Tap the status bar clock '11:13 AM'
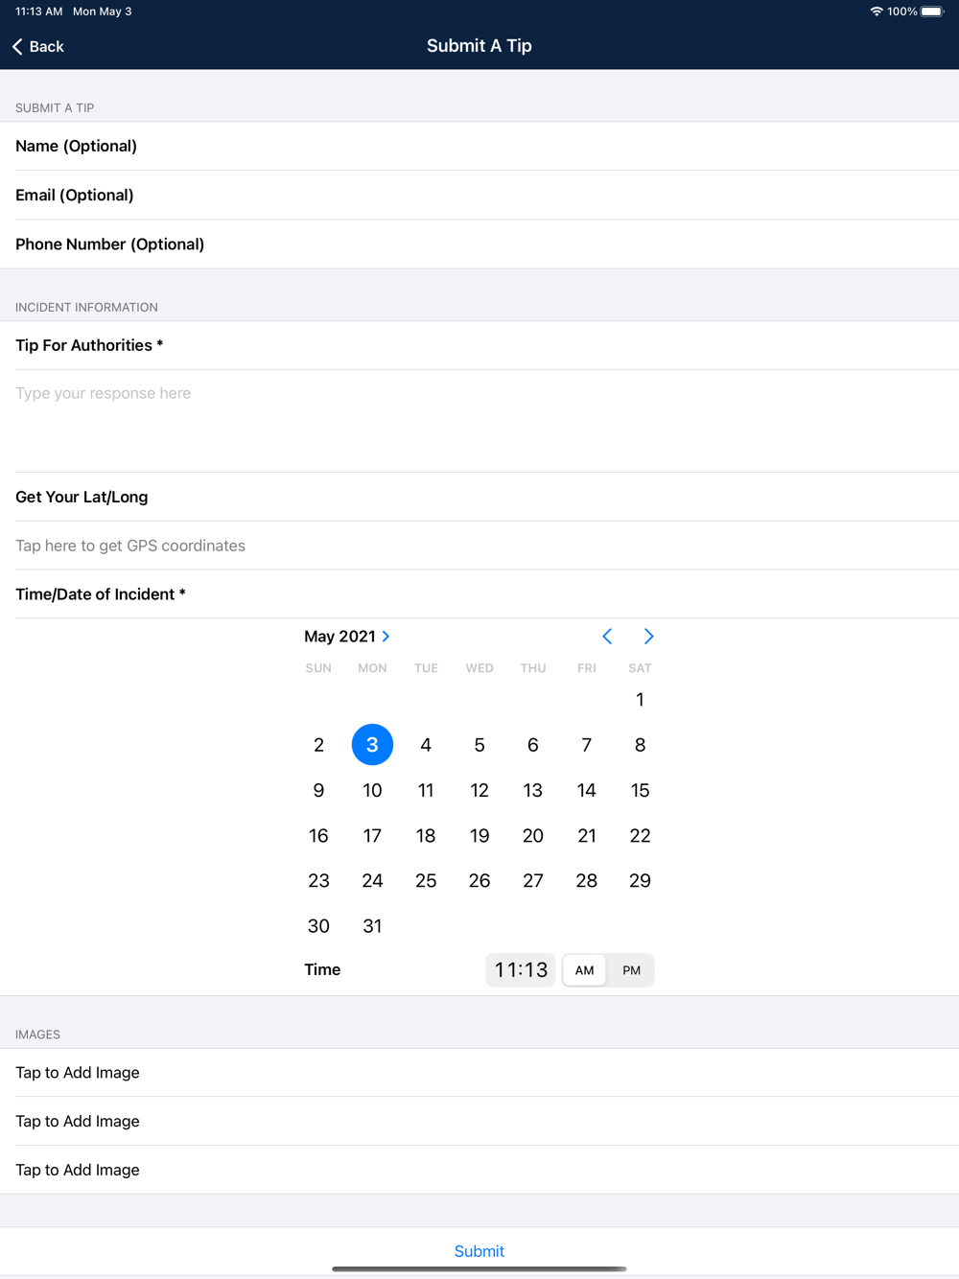This screenshot has height=1279, width=959. tap(39, 12)
